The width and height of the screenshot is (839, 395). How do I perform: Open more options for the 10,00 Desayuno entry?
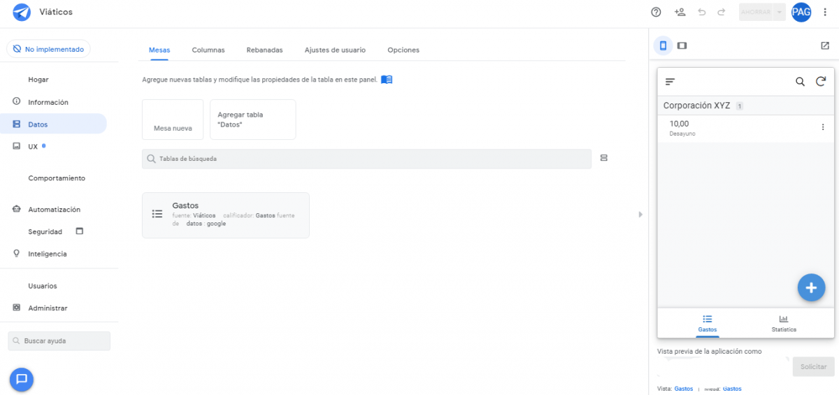822,127
